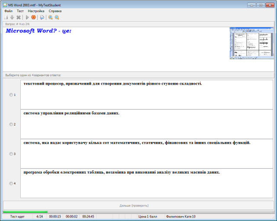Open the Справка menu
Image resolution: width=277 pixels, height=221 pixels.
(x=55, y=11)
